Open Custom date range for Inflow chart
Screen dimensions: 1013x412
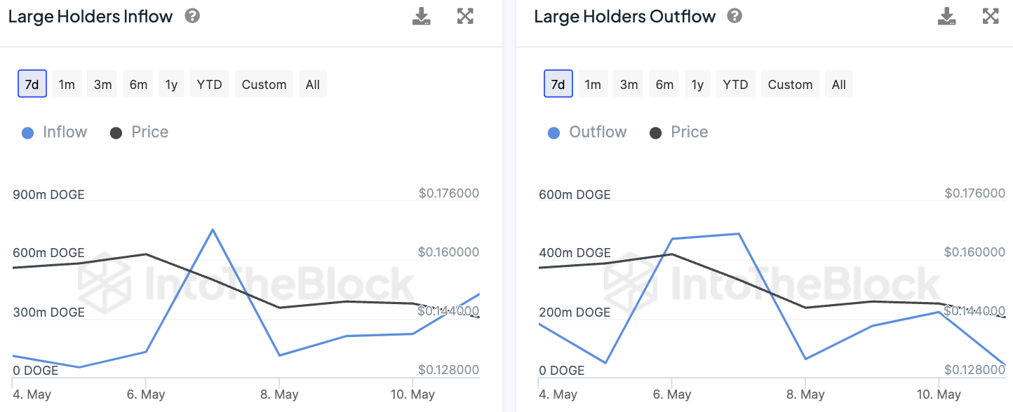264,84
